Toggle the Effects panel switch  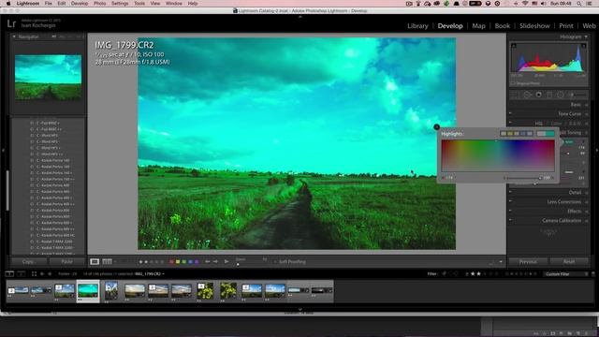510,211
